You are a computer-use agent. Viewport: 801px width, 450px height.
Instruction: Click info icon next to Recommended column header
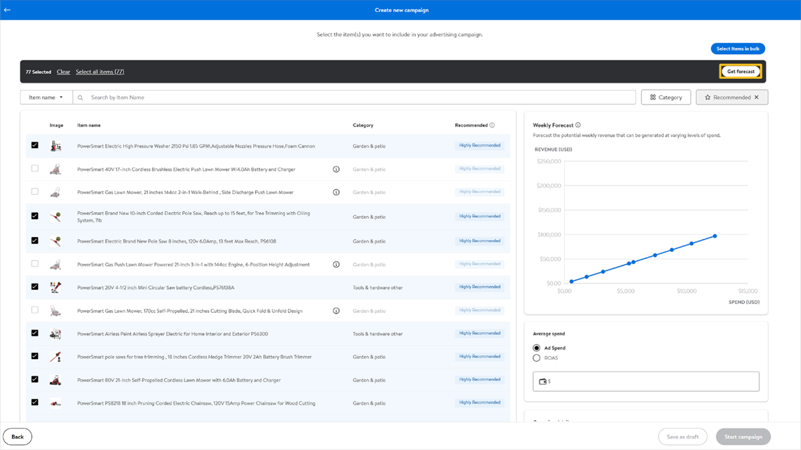492,125
